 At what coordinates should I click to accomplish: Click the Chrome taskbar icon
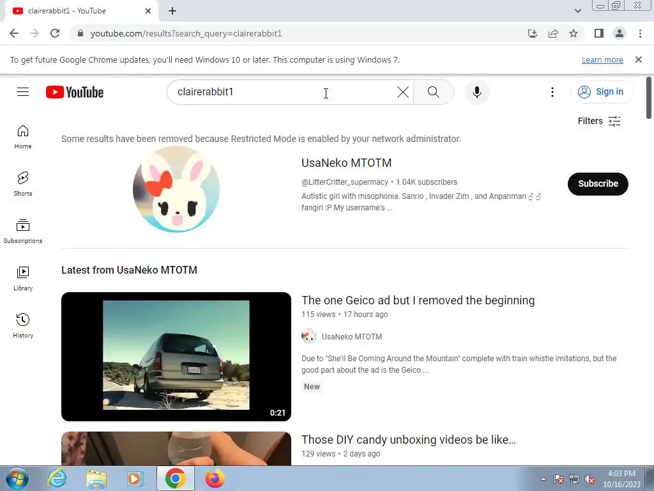point(175,478)
